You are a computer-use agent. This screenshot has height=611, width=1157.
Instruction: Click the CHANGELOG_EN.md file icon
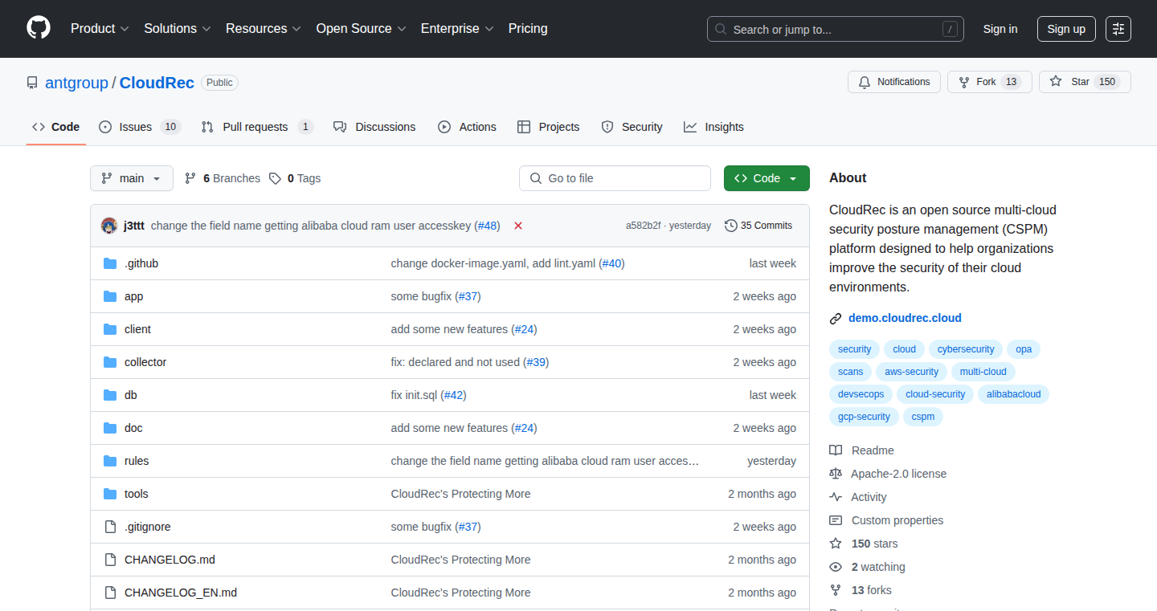coord(110,593)
